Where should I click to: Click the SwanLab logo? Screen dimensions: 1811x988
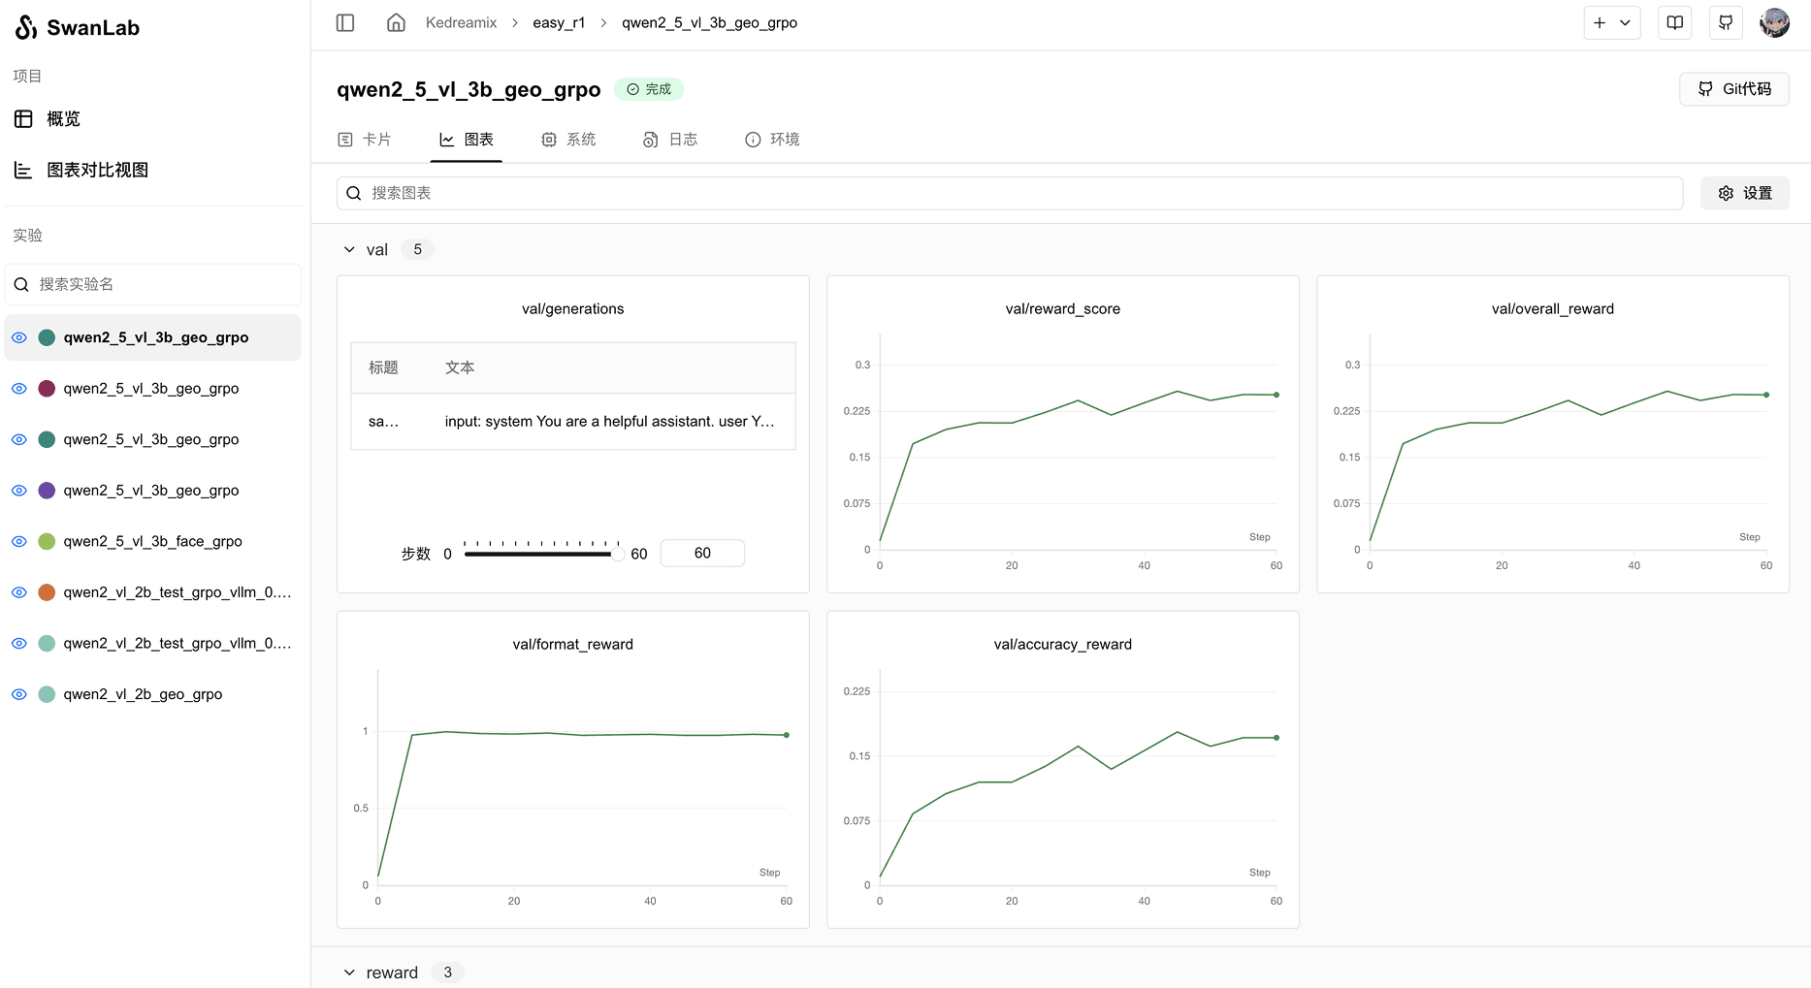78,27
